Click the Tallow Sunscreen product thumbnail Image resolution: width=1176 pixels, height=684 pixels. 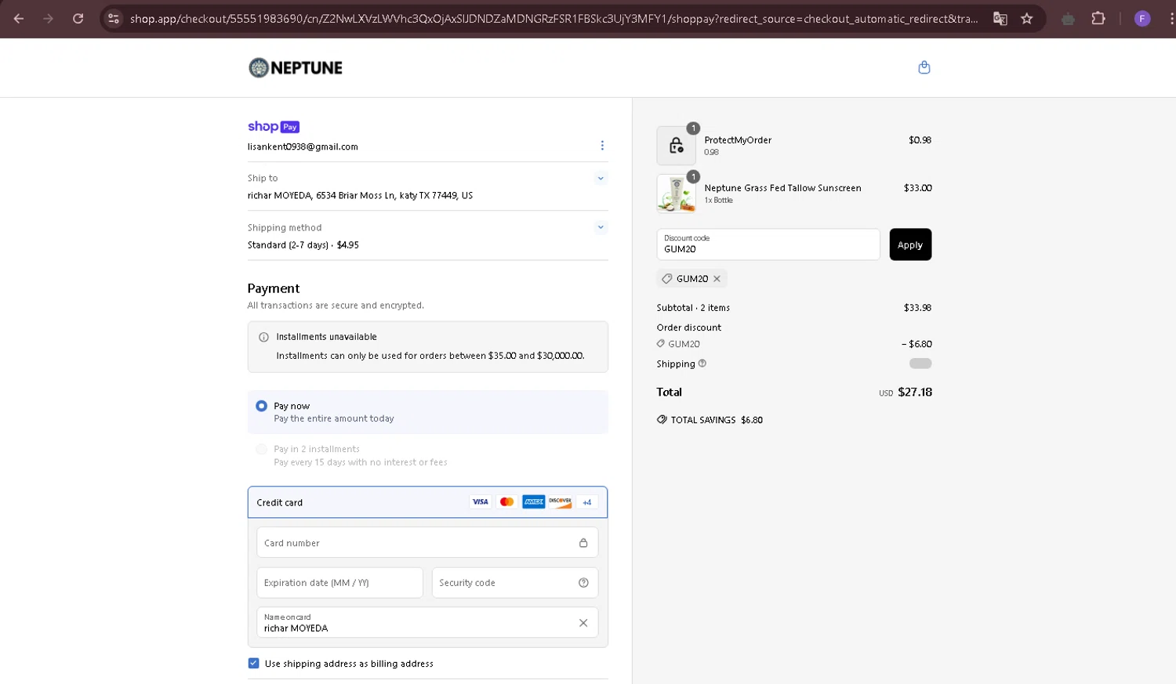[x=677, y=194]
